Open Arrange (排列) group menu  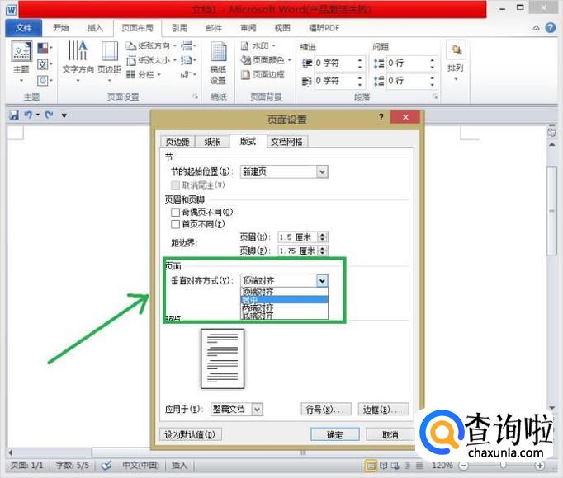pyautogui.click(x=456, y=61)
